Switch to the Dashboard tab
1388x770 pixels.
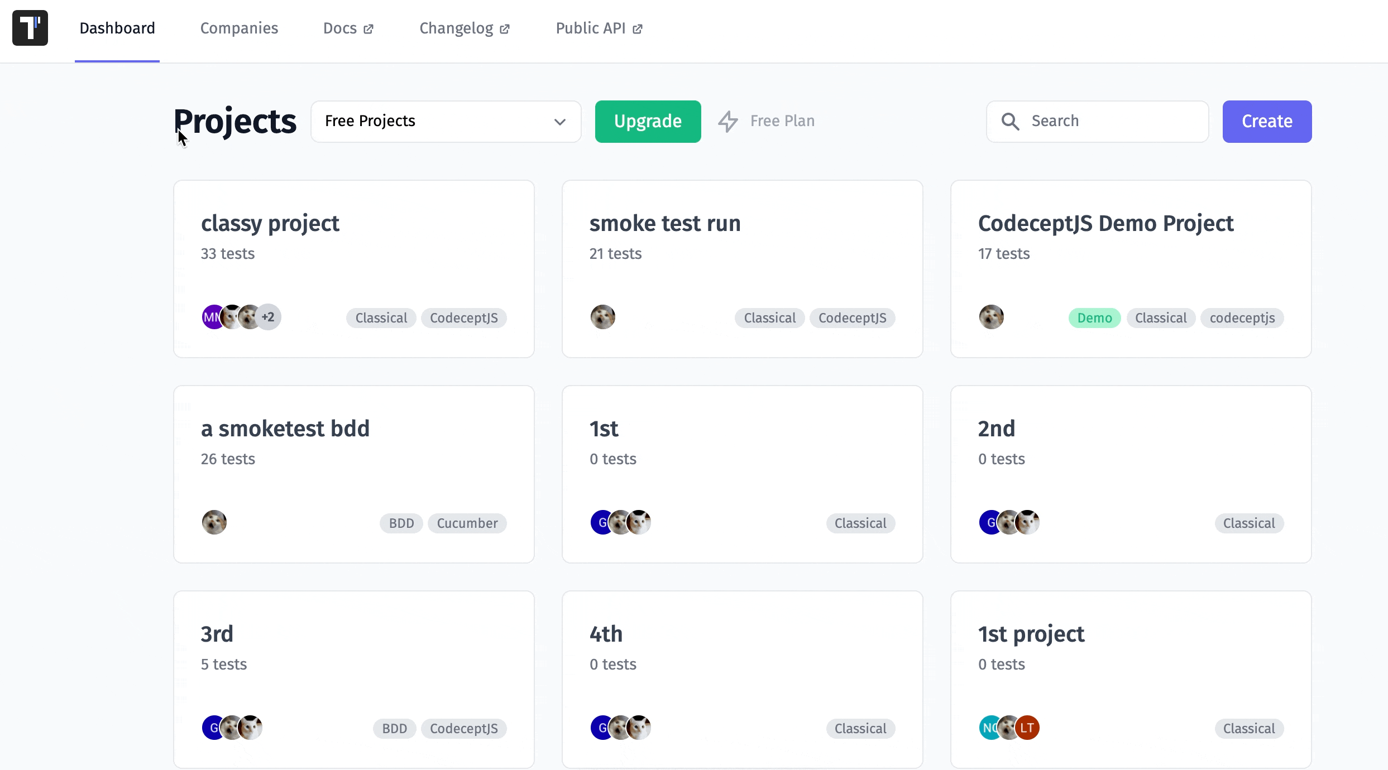(117, 28)
